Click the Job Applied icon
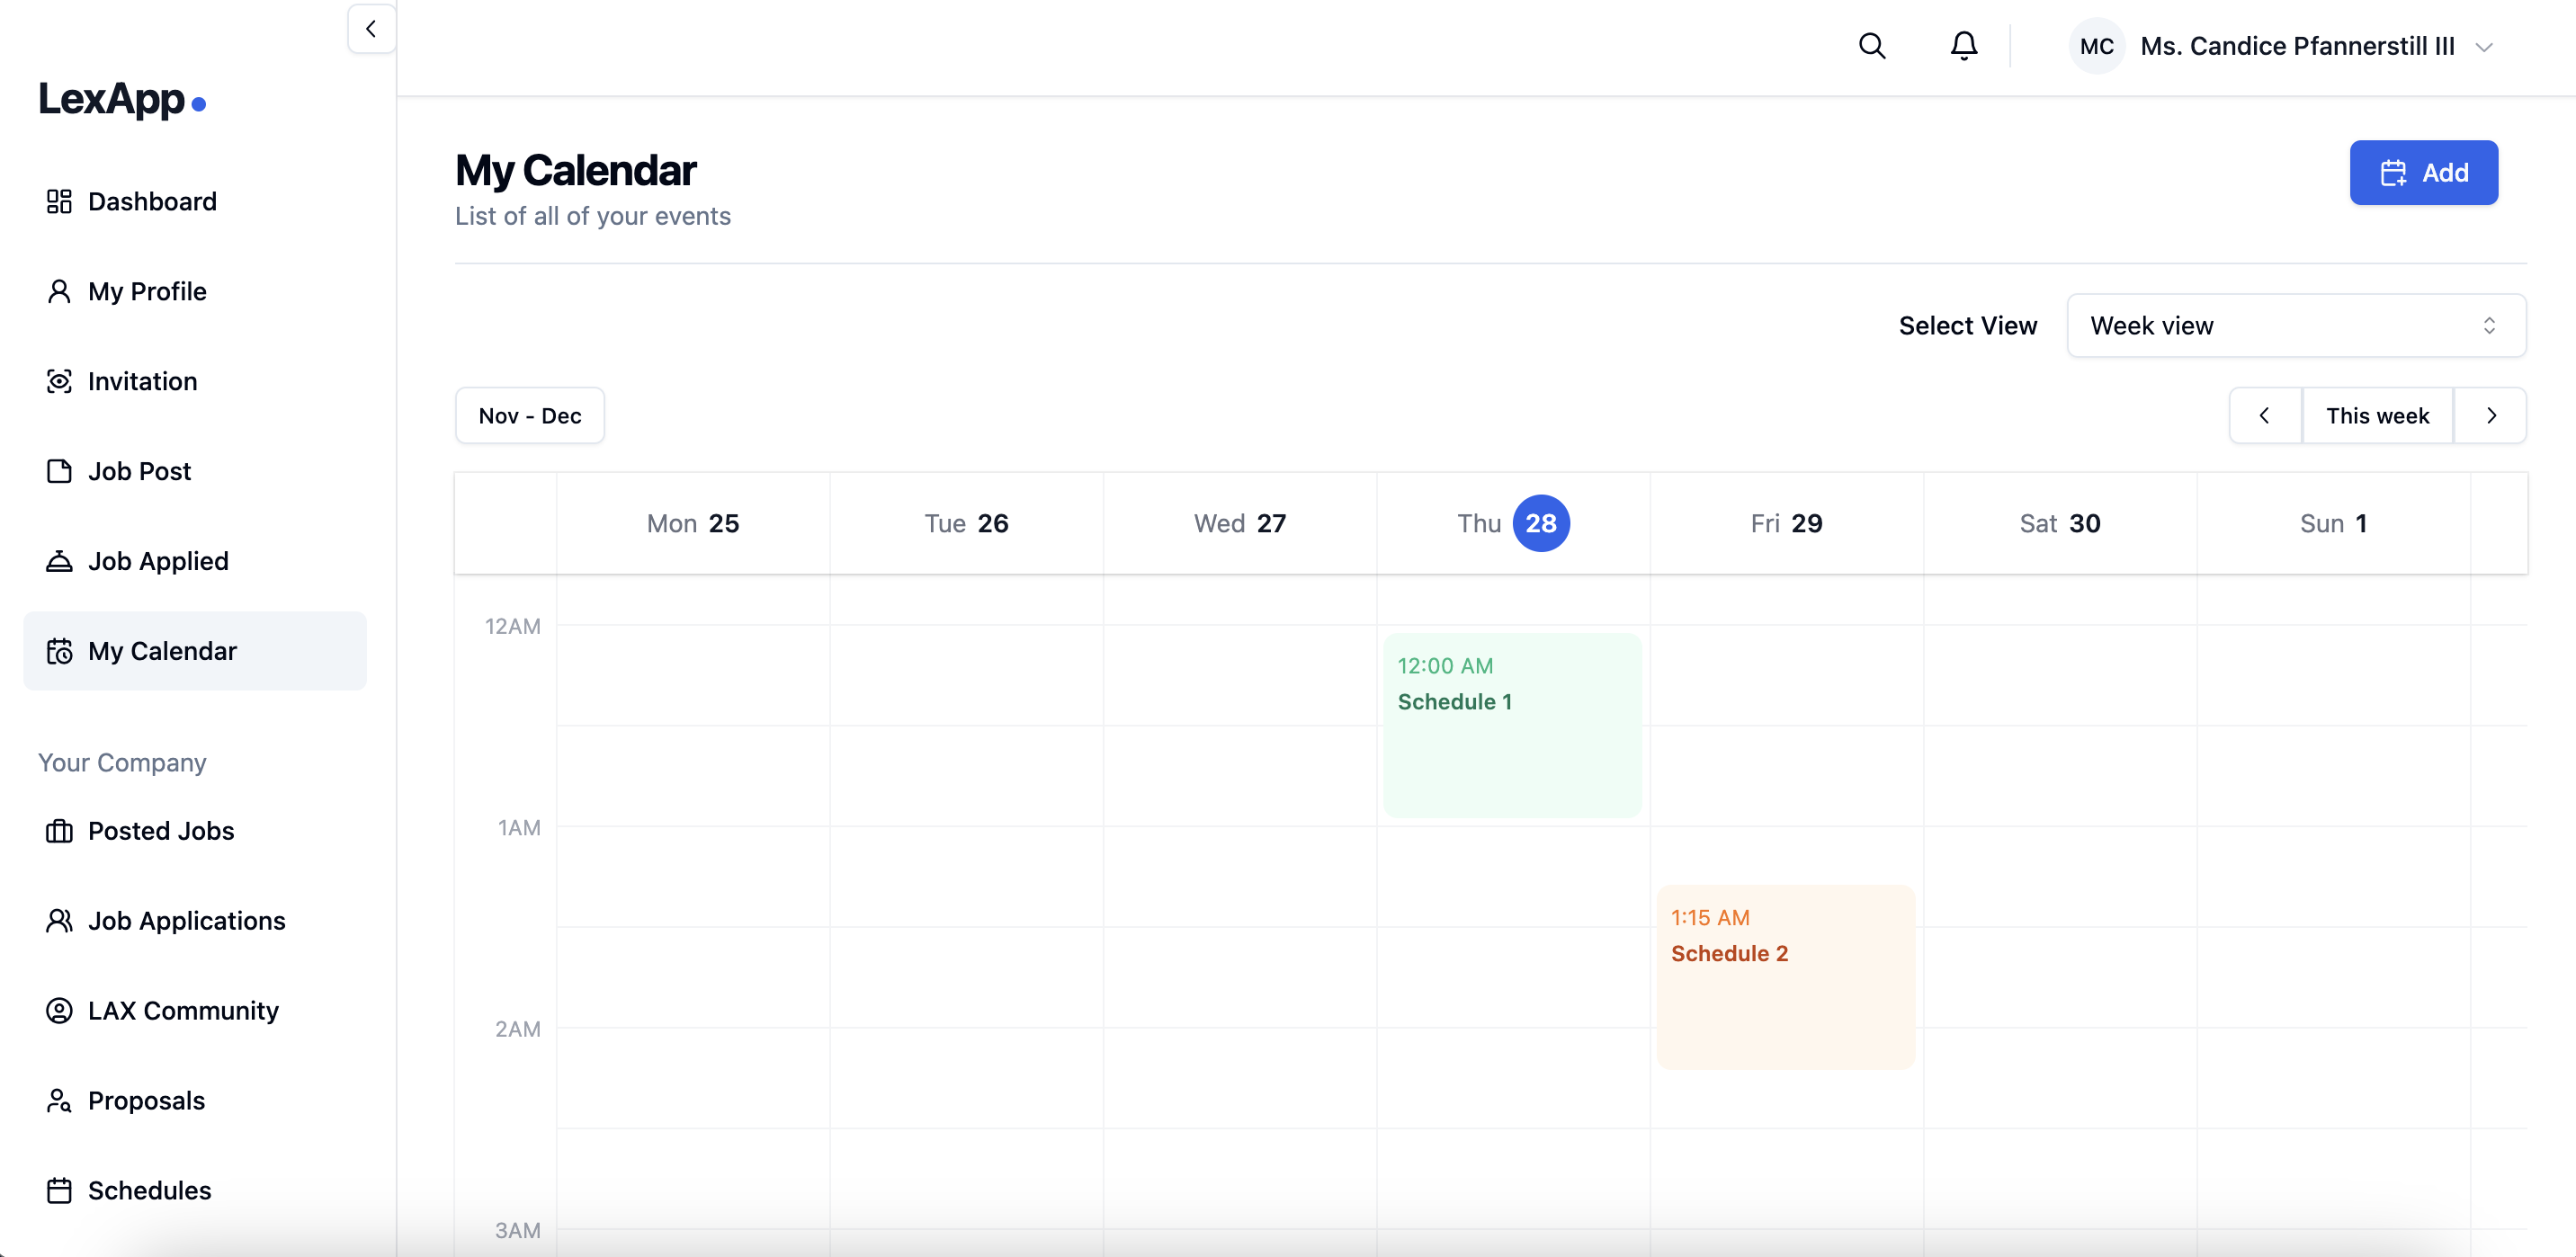Screen dimensions: 2576x1257 tap(59, 561)
